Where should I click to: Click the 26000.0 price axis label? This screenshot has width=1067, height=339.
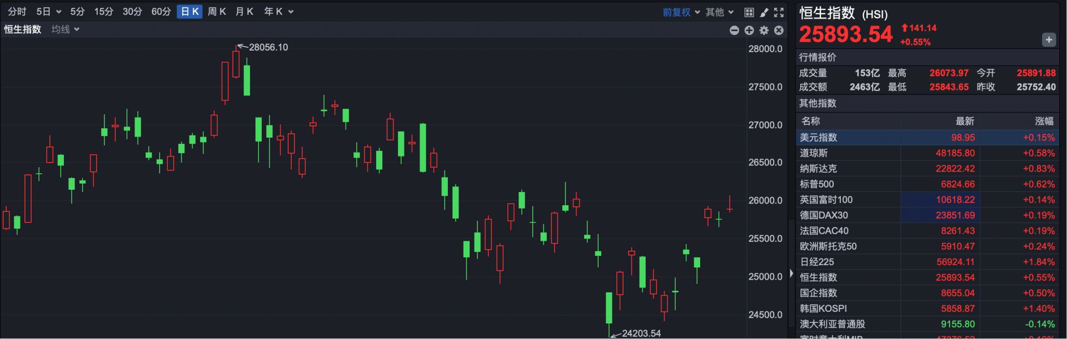[x=765, y=201]
